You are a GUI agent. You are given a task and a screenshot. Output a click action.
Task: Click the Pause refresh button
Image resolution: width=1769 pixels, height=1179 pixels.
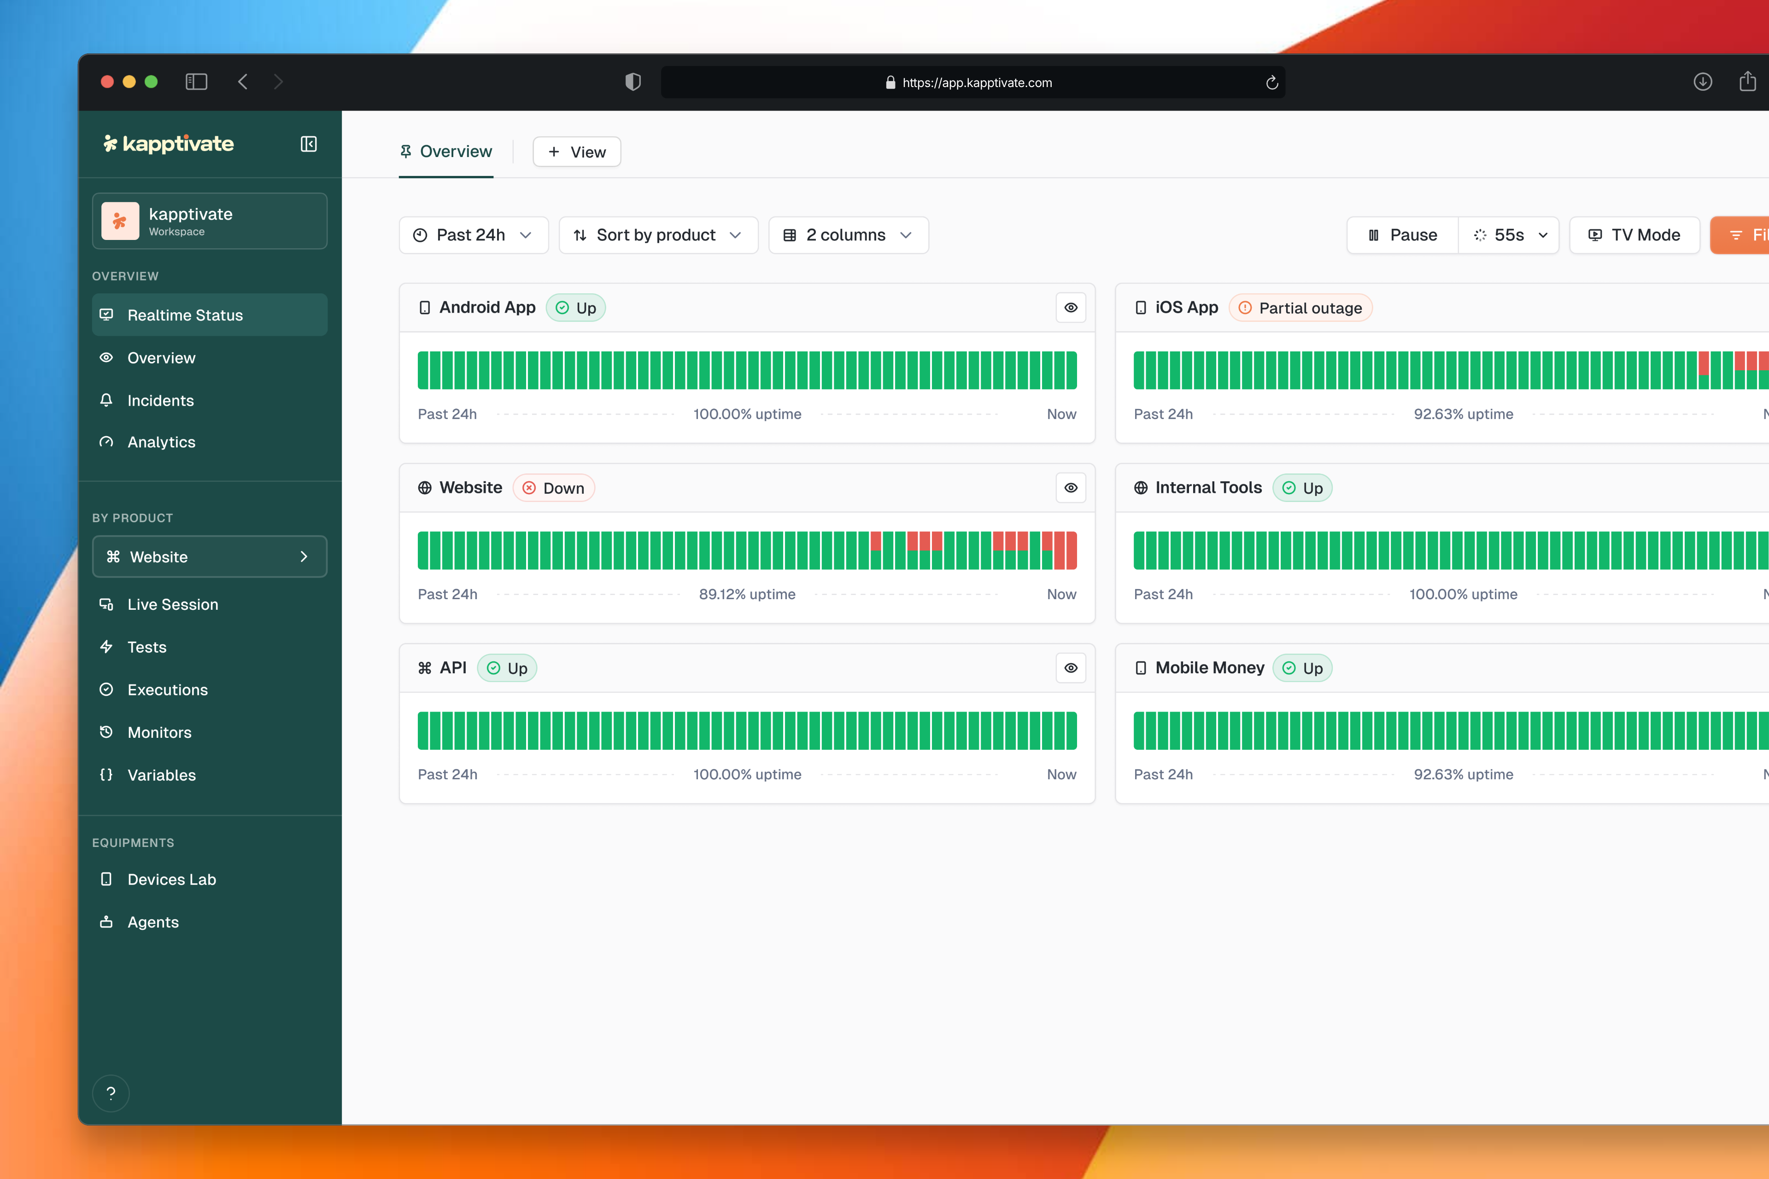click(1402, 235)
